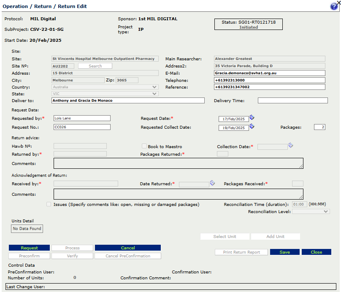Click the Select Unit button
This screenshot has height=292, width=341.
(x=225, y=236)
